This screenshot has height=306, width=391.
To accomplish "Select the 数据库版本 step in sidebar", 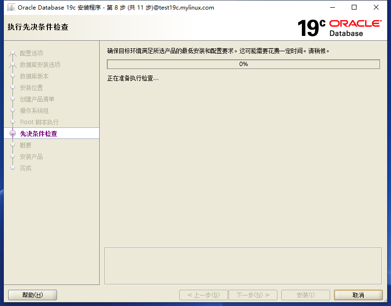I will tap(34, 76).
